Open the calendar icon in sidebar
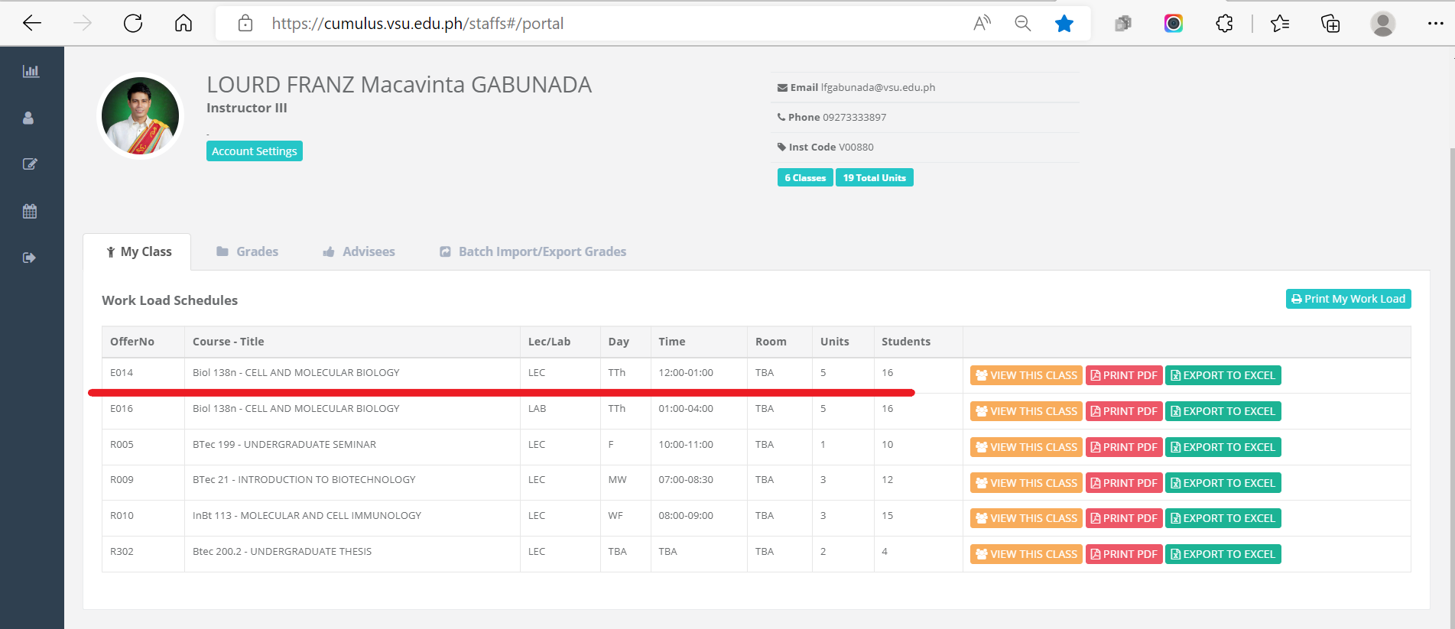The height and width of the screenshot is (629, 1455). pos(30,211)
